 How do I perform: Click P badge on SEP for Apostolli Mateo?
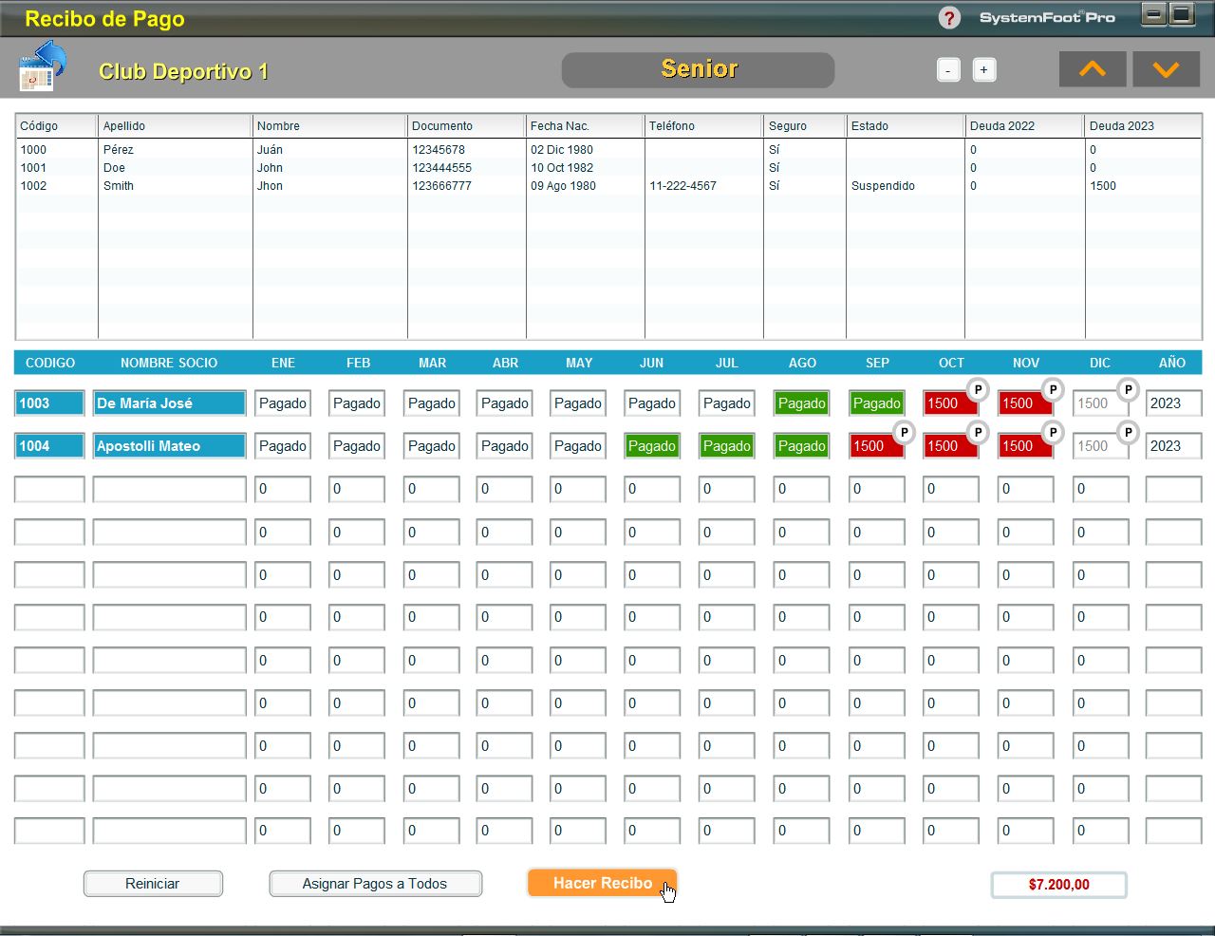904,432
